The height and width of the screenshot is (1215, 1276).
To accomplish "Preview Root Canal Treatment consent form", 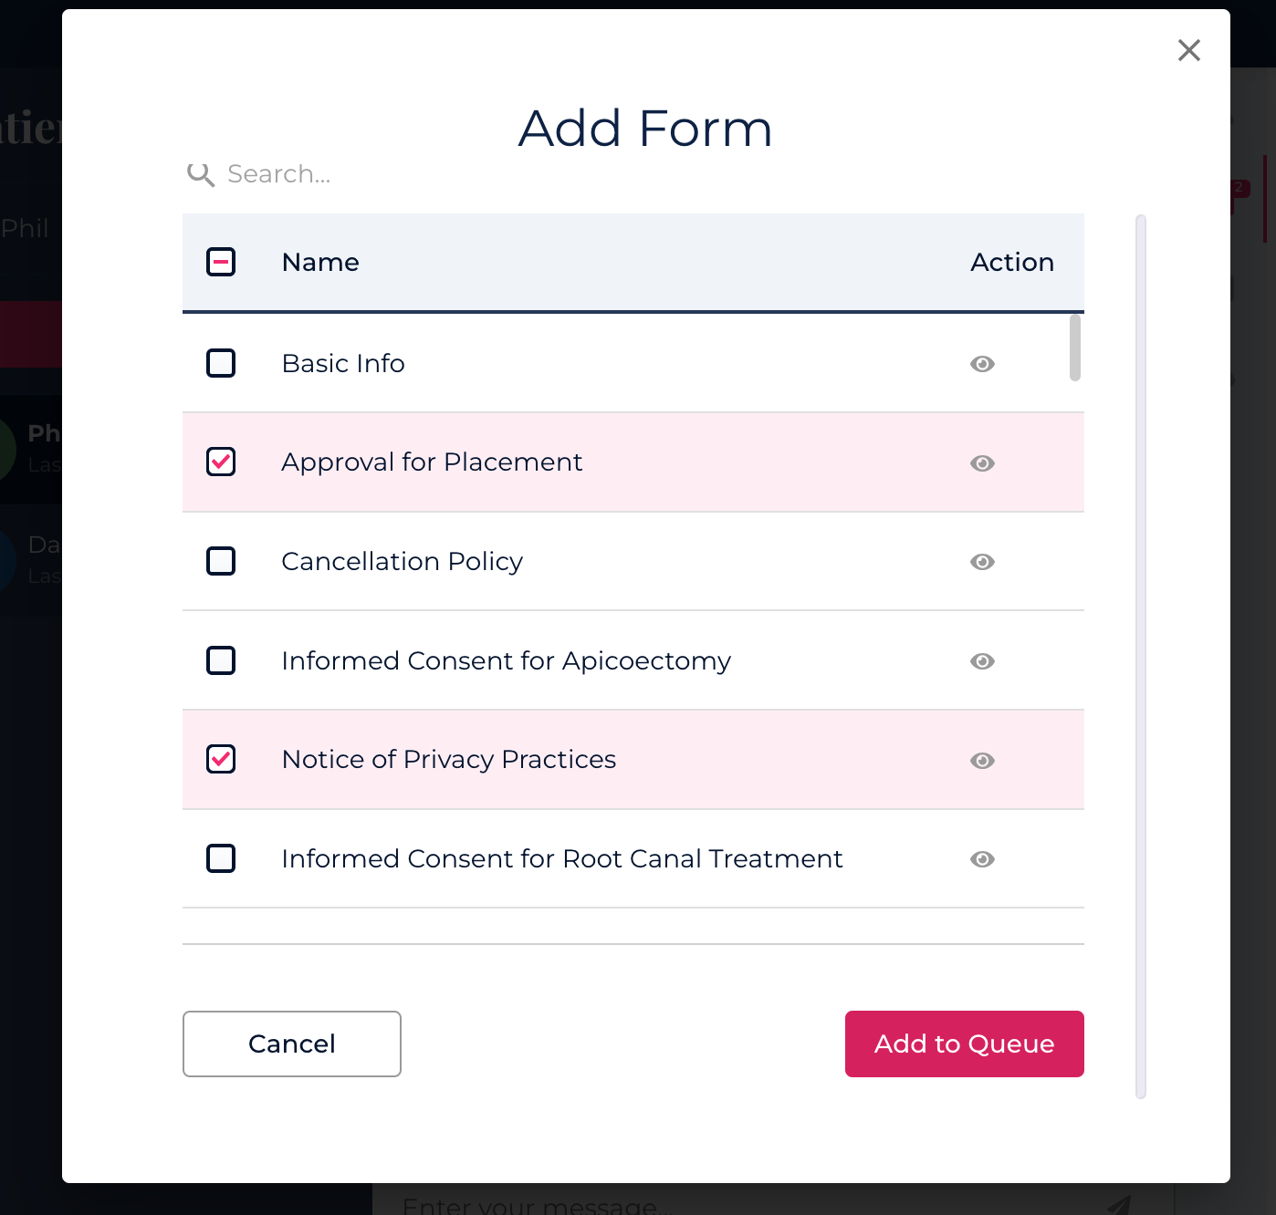I will point(982,859).
